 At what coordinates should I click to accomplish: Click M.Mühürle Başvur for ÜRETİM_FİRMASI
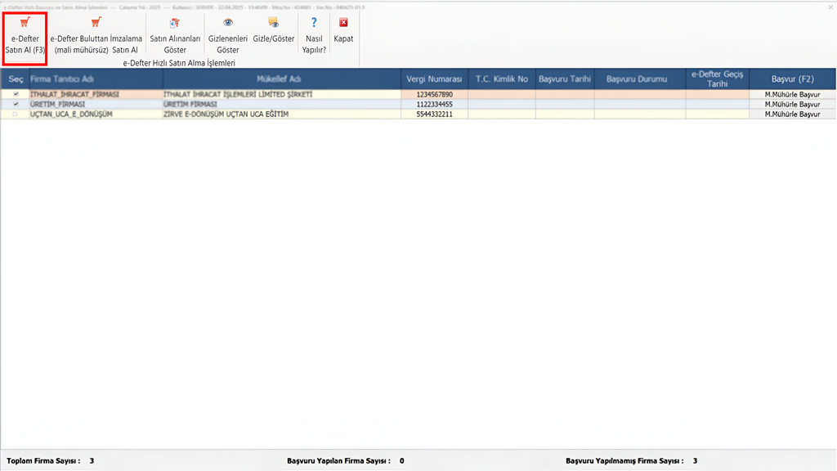click(792, 104)
